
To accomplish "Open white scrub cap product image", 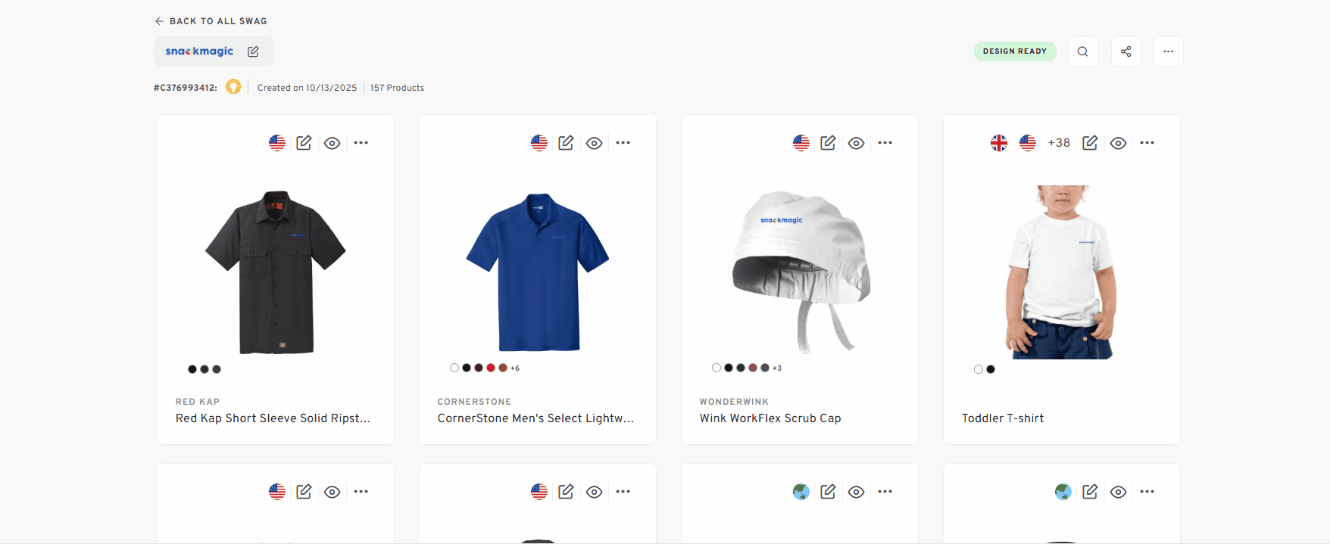I will pyautogui.click(x=800, y=272).
